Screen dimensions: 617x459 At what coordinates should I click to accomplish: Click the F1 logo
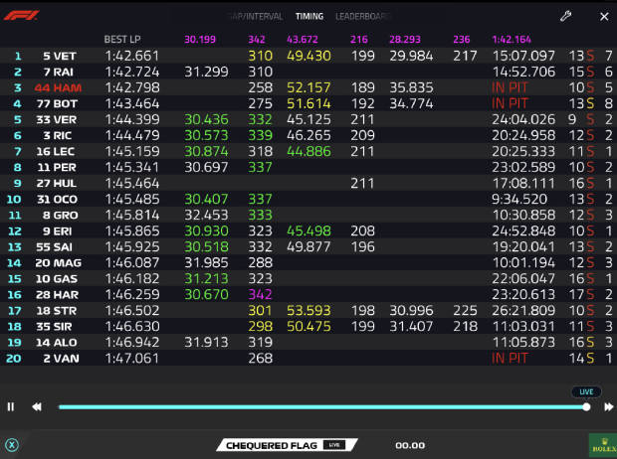coord(21,16)
